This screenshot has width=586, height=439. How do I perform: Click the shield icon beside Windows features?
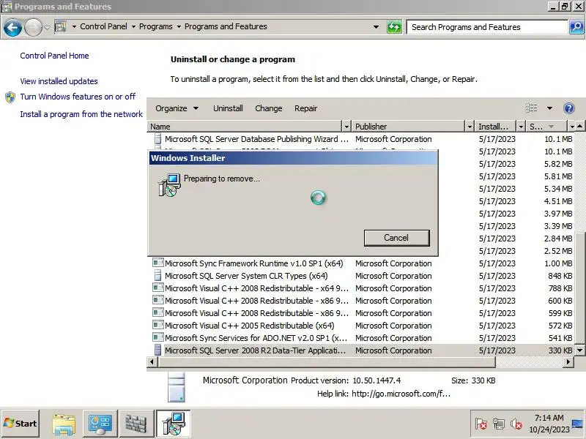tap(10, 97)
